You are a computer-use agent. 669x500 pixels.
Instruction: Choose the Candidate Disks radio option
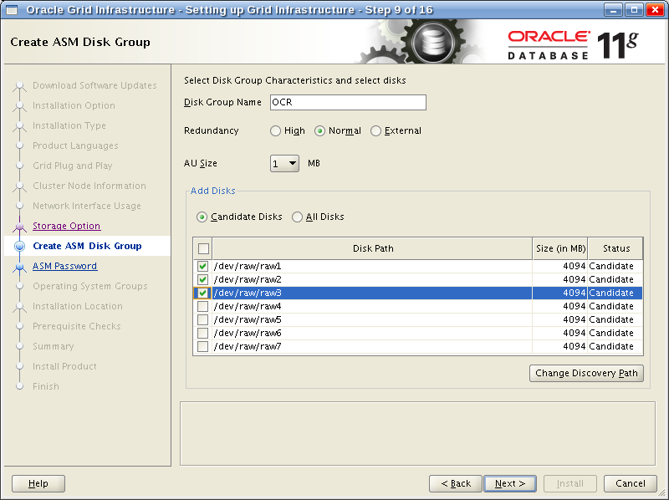tap(202, 217)
